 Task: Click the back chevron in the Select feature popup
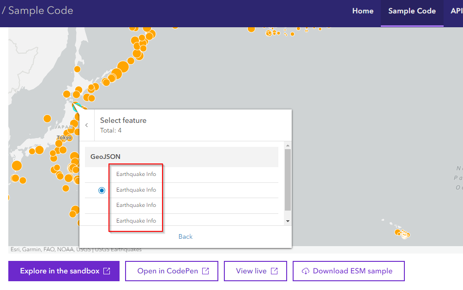[x=86, y=125]
